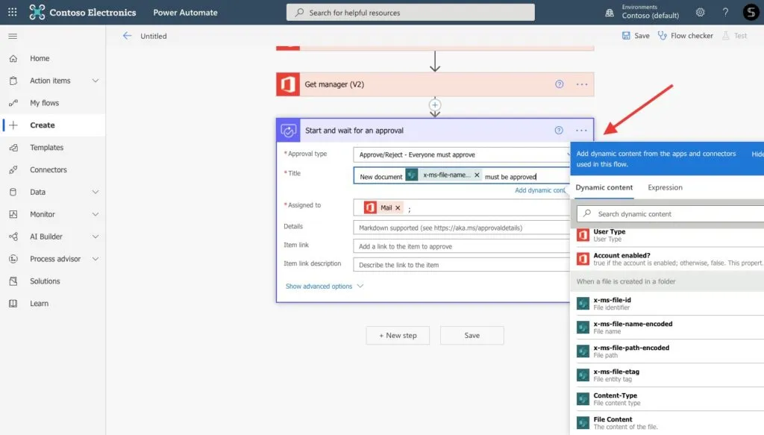Screen dimensions: 764x435
Task: Open Learn in the sidebar
Action: 39,304
